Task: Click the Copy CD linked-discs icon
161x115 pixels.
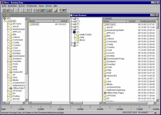Action: coord(39,10)
